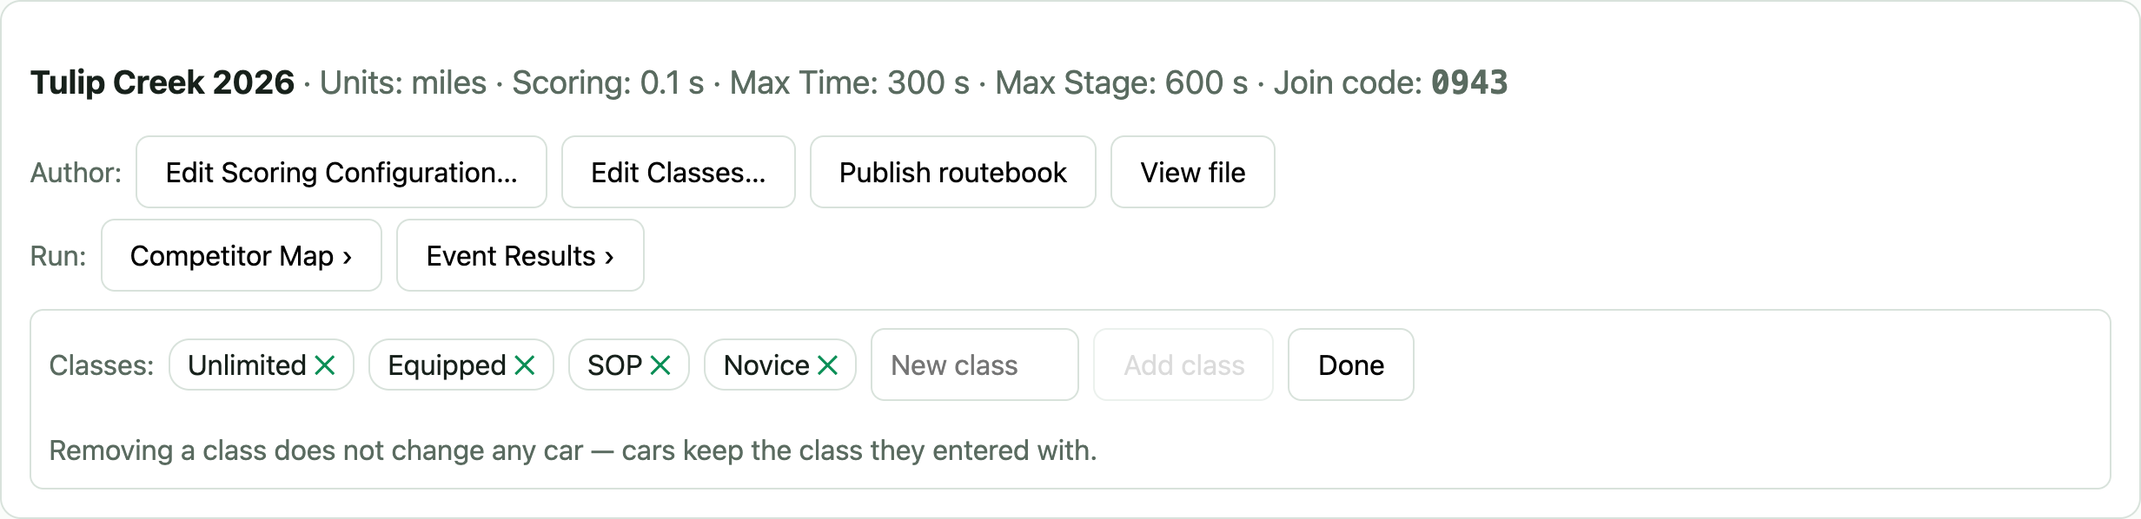
Task: Click the Tulip Creek 2026 event title
Action: (162, 82)
